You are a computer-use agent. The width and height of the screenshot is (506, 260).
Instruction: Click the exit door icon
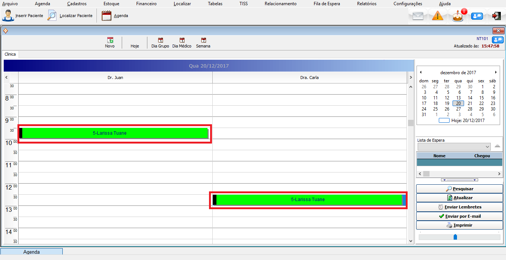(496, 16)
